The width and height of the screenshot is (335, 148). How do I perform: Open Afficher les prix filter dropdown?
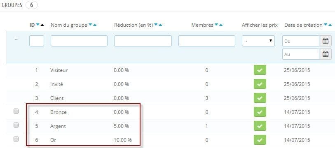pyautogui.click(x=258, y=41)
